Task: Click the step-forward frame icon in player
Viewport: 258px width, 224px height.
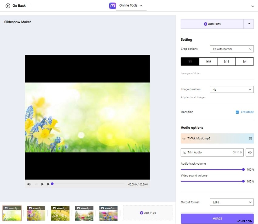Action: (48, 184)
